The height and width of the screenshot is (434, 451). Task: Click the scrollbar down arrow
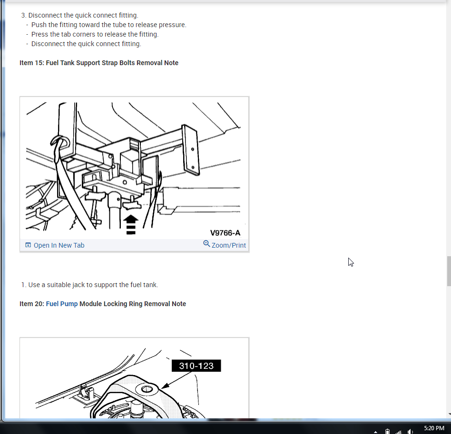[449, 415]
